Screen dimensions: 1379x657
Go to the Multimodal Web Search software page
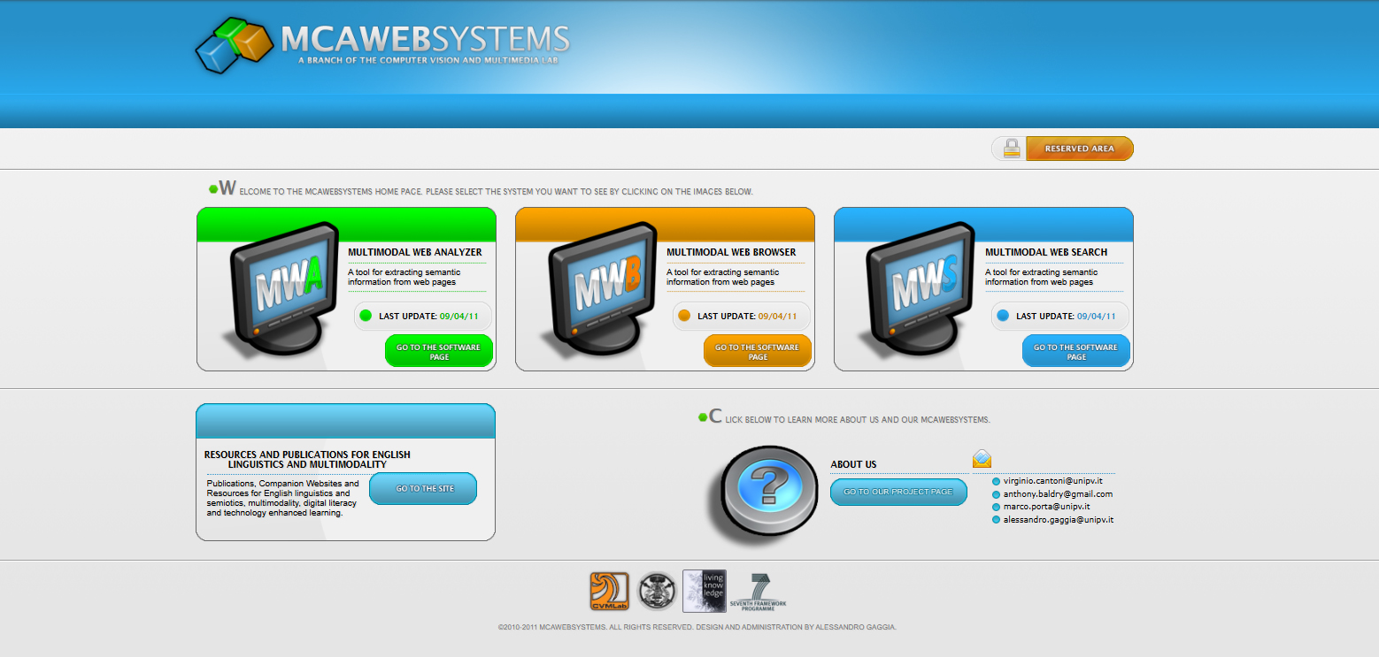pos(1075,351)
